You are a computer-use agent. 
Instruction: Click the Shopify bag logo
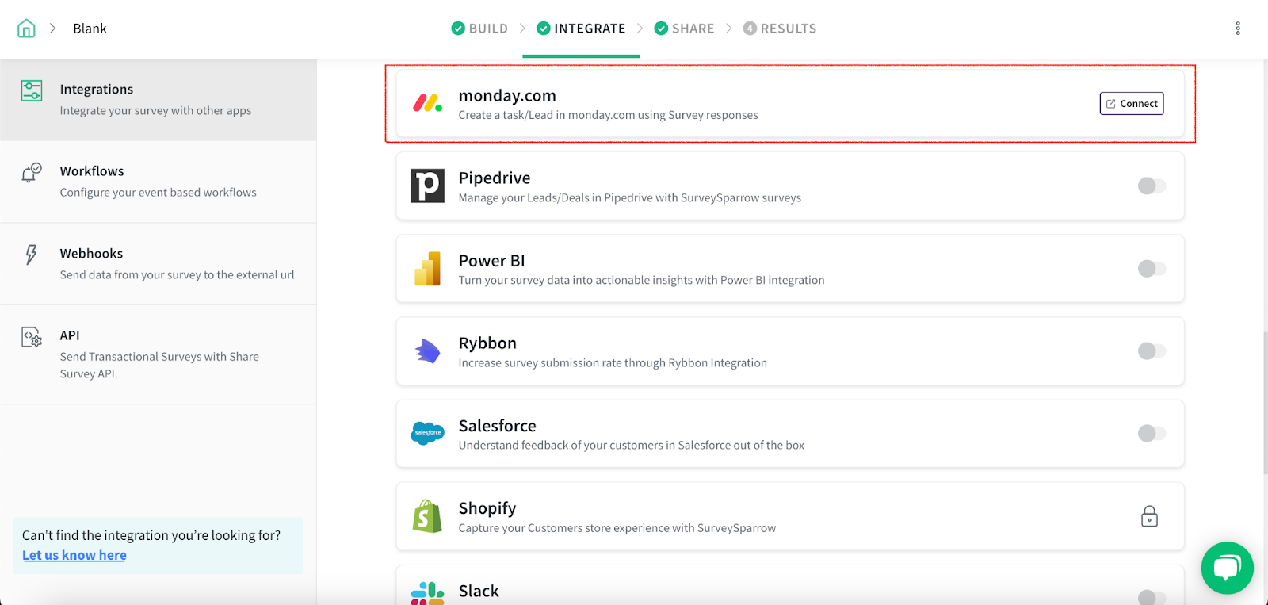[x=427, y=515]
